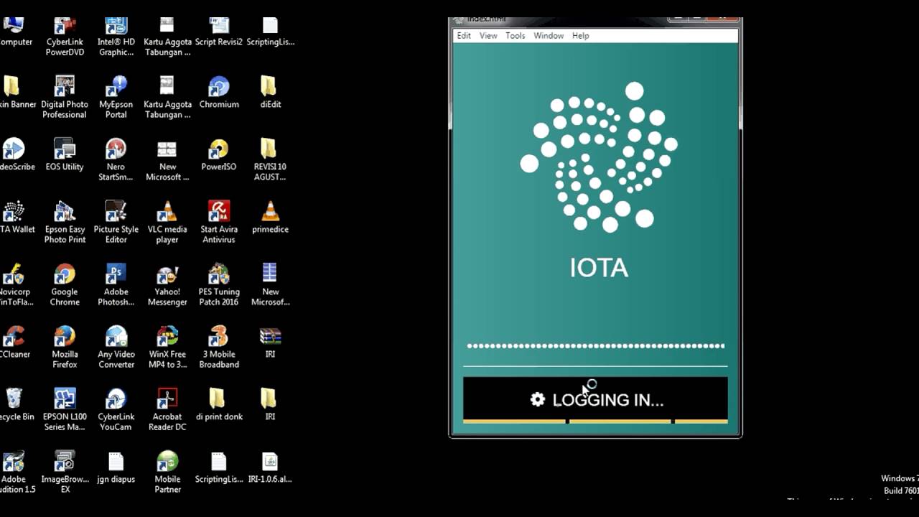Select the VLC media player icon
This screenshot has height=517, width=919.
pyautogui.click(x=167, y=222)
